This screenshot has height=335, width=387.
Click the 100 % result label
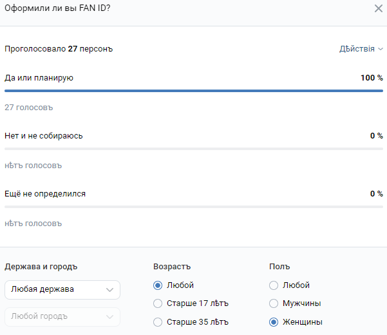(x=372, y=78)
